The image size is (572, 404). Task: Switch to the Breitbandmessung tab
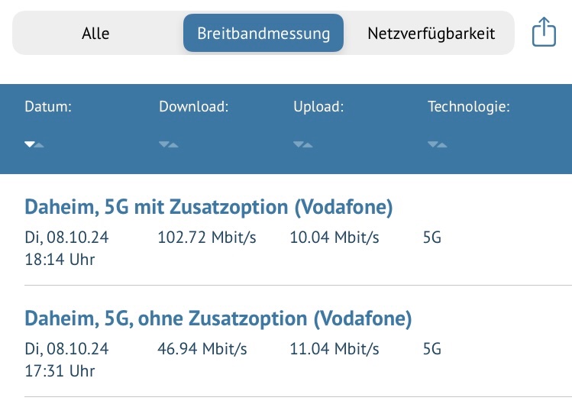tap(263, 34)
